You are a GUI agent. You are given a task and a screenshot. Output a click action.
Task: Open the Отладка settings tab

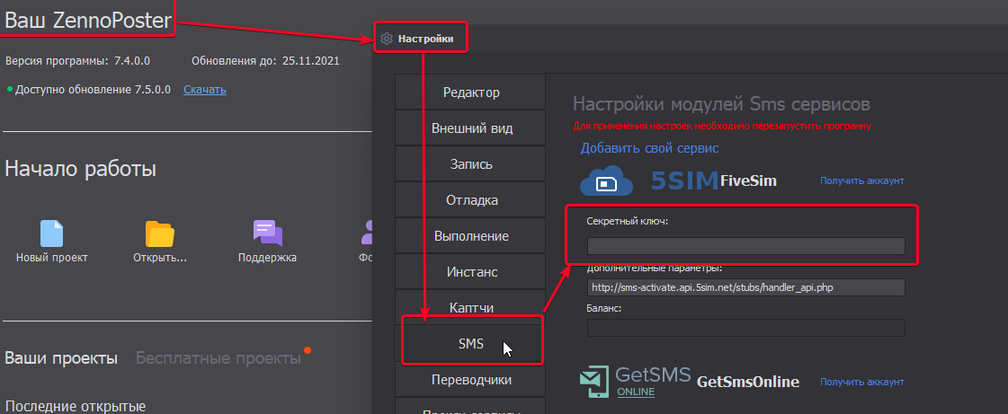coord(470,200)
